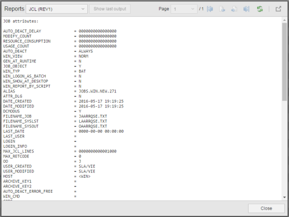Expand the Page number dropdown
289x217 pixels.
[x=184, y=9]
